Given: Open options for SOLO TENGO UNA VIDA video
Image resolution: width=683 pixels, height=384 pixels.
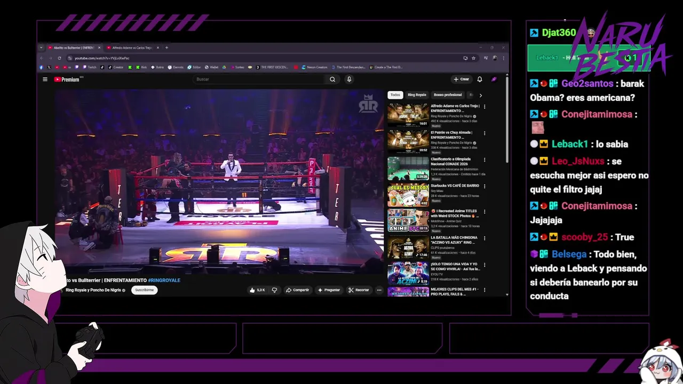Looking at the screenshot, I should coord(485,265).
